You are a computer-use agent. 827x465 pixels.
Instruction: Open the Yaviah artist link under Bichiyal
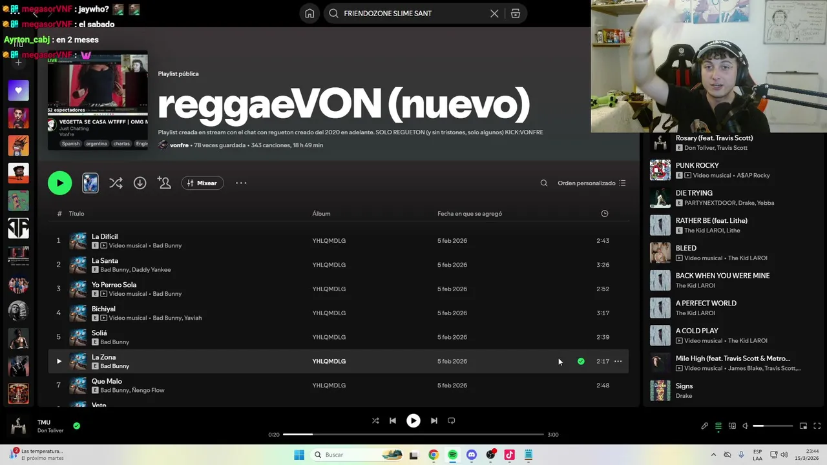coord(193,318)
